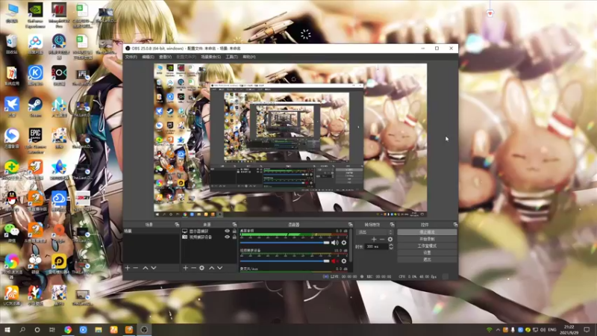Open the Epic Games Launcher desktop icon
Screen dimensions: 597x336
click(x=35, y=140)
